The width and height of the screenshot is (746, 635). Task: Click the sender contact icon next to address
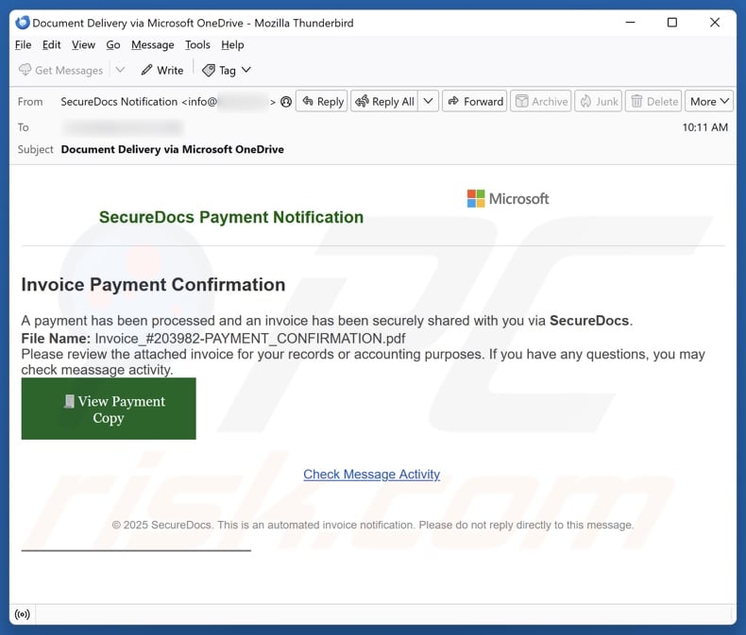coord(286,102)
